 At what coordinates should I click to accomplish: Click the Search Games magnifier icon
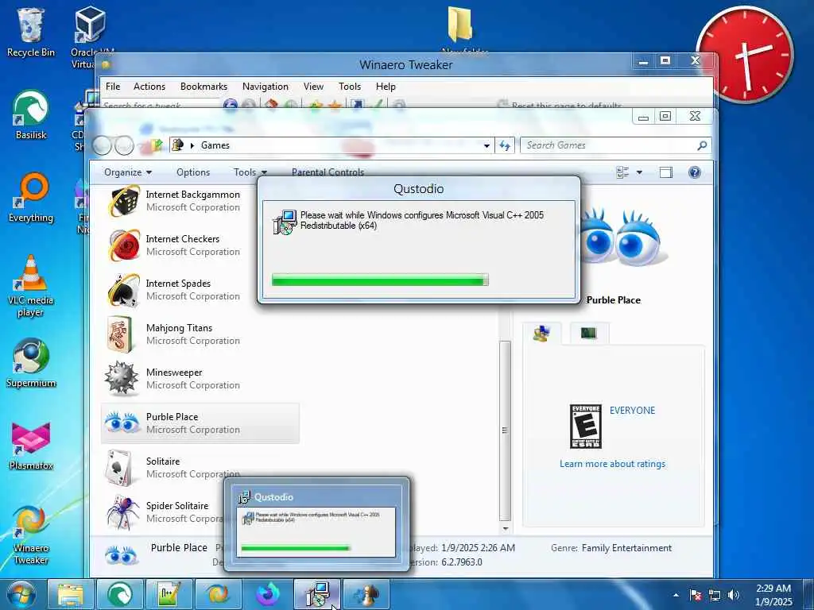tap(702, 145)
